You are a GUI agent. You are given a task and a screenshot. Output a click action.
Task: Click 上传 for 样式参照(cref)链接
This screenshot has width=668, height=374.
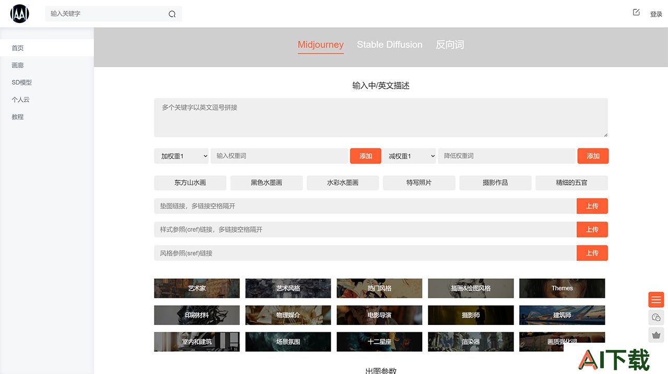[x=592, y=230]
